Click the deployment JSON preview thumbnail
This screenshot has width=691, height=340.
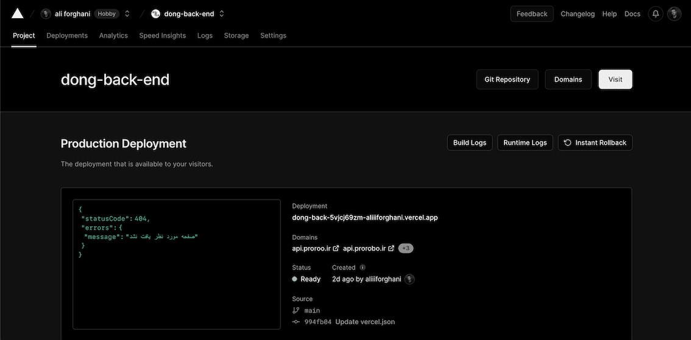pos(177,265)
